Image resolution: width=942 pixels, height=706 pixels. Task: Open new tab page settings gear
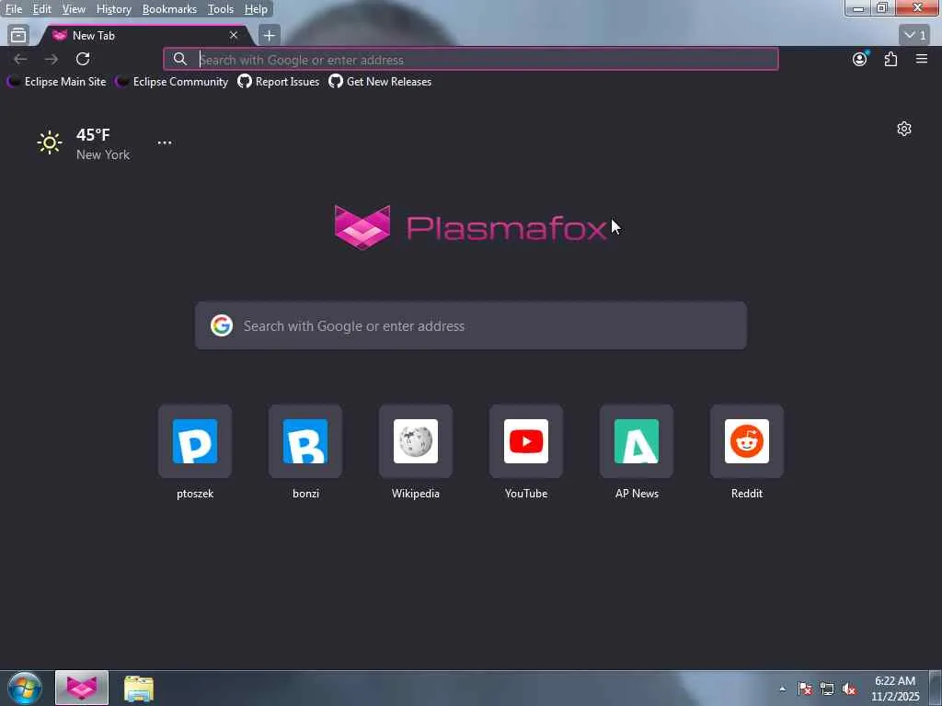[x=904, y=129]
